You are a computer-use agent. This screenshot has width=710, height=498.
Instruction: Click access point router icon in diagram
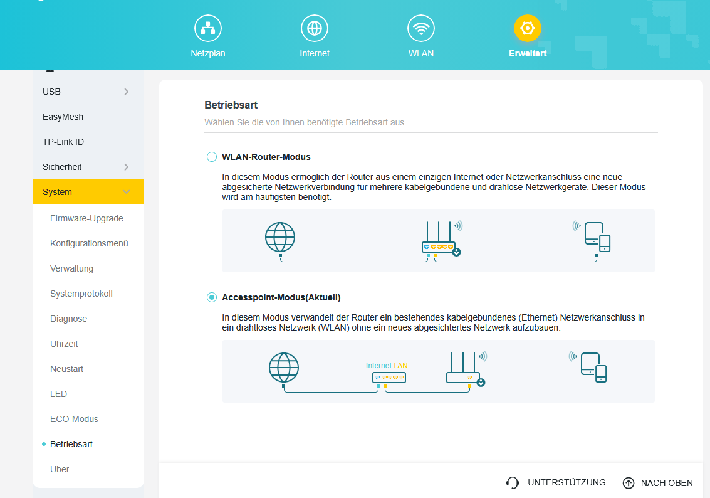[x=466, y=369]
